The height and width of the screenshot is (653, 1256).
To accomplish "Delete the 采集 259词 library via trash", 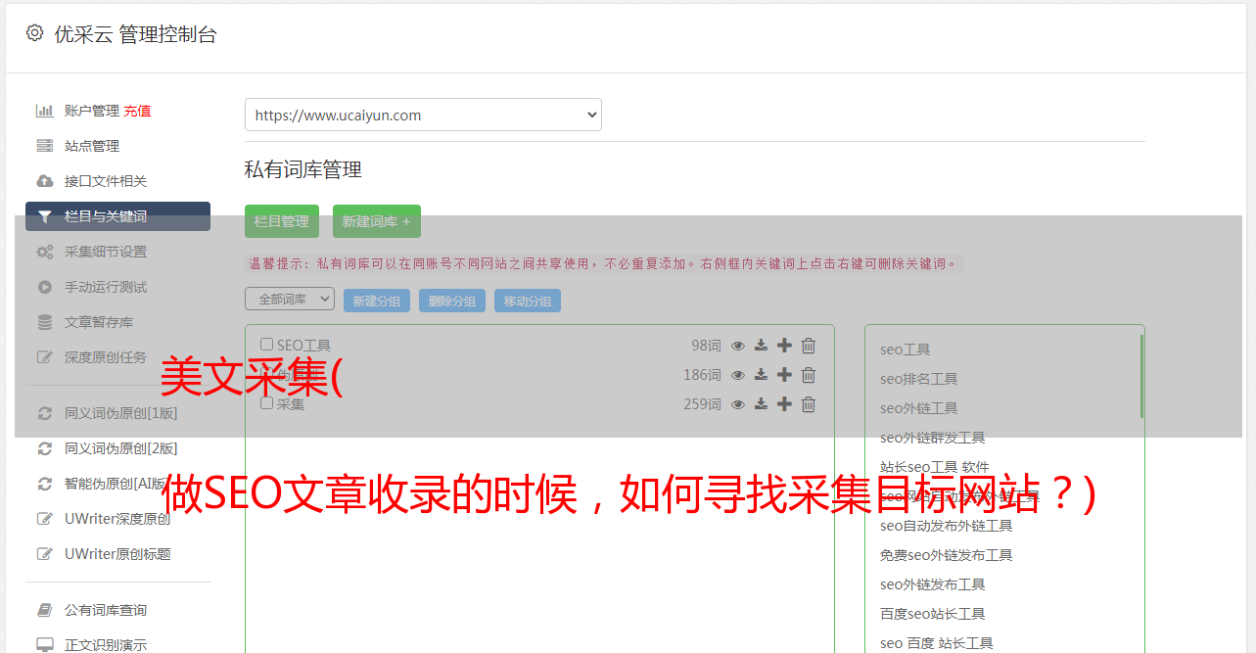I will click(809, 404).
